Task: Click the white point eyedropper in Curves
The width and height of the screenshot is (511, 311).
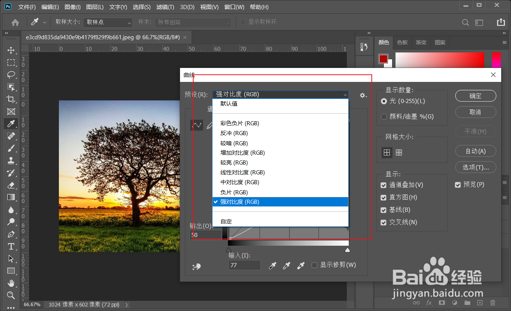Action: (301, 266)
